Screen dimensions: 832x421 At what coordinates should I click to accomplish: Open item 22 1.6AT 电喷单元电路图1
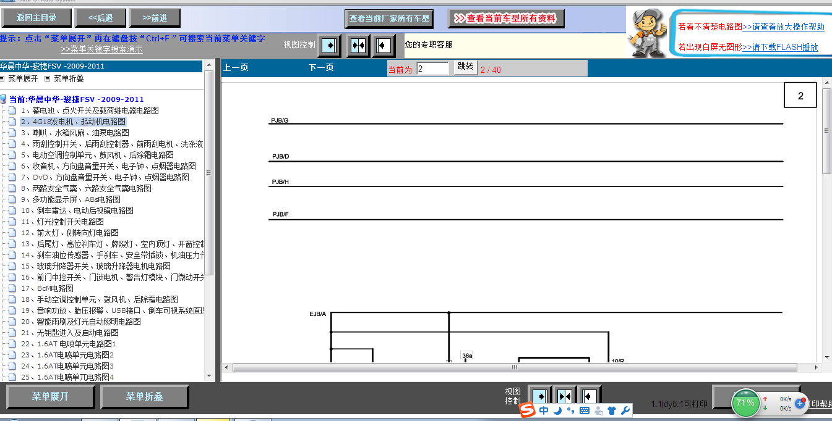point(68,344)
